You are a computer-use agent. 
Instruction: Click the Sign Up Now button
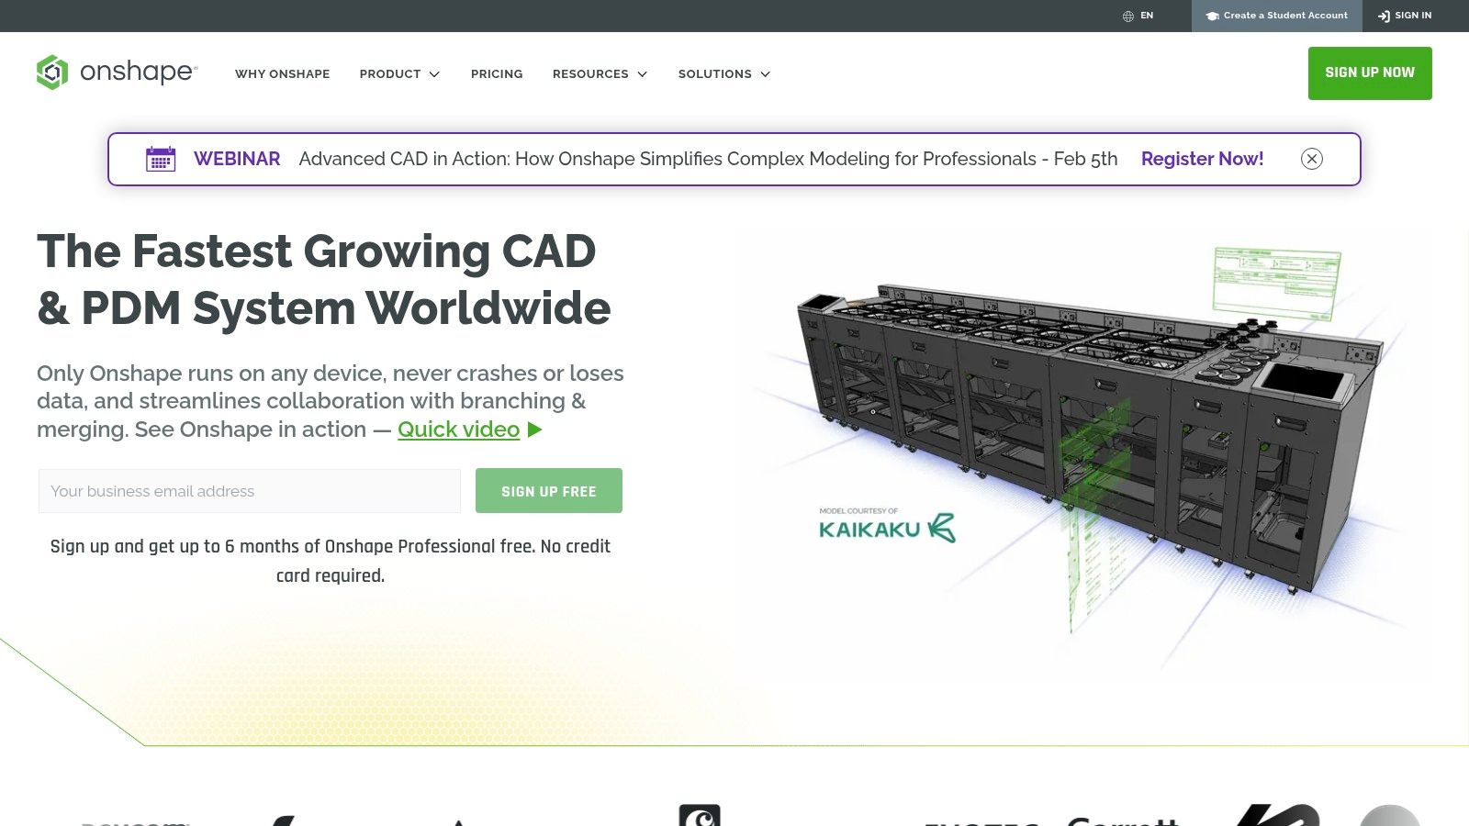[x=1370, y=73]
